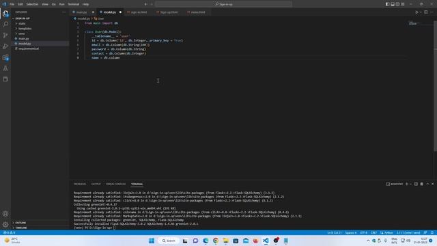This screenshot has width=437, height=246.
Task: Open the Terminal menu
Action: point(74,4)
